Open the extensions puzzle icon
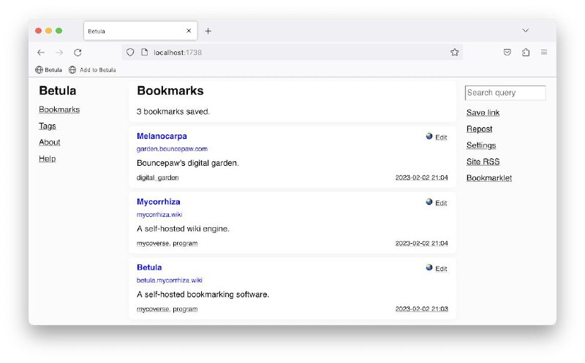585x363 pixels. coord(526,52)
